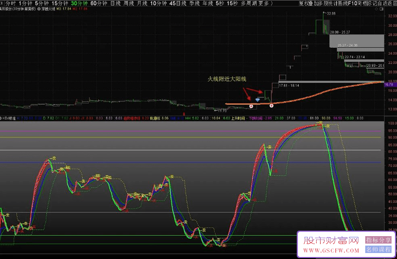The image size is (397, 259).
Task: Click the 11.70 low price label
Action: 222,111
